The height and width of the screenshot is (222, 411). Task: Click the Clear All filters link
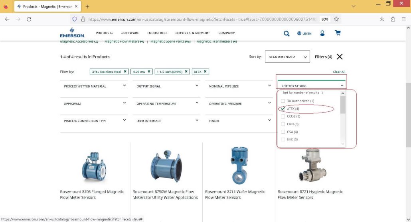[x=339, y=72]
